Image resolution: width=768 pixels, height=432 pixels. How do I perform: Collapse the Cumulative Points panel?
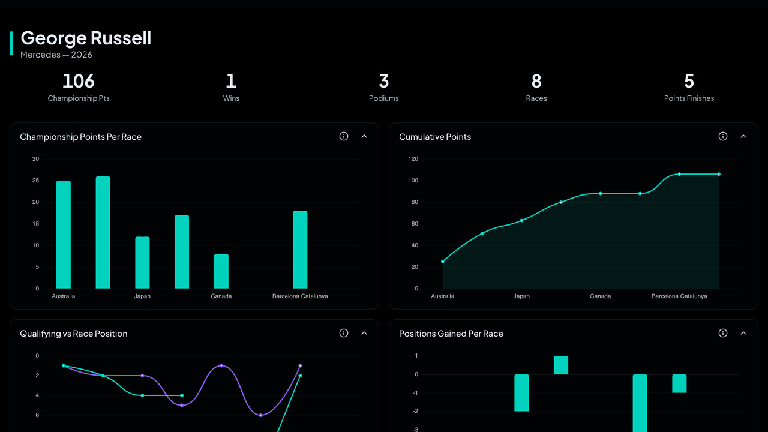click(x=743, y=136)
